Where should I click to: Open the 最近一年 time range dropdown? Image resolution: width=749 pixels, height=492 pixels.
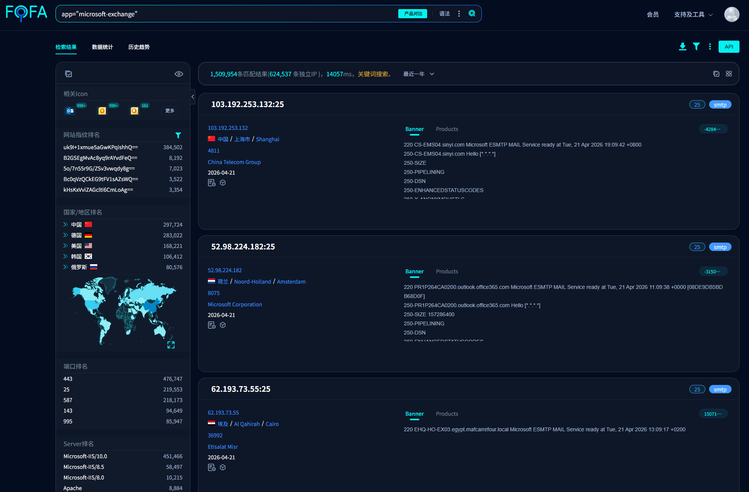pyautogui.click(x=418, y=74)
